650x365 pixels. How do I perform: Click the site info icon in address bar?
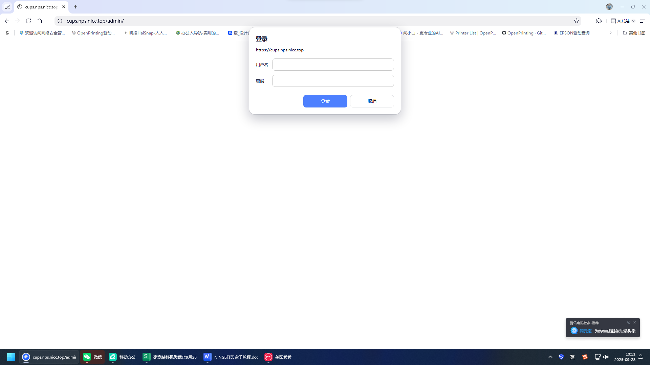60,21
